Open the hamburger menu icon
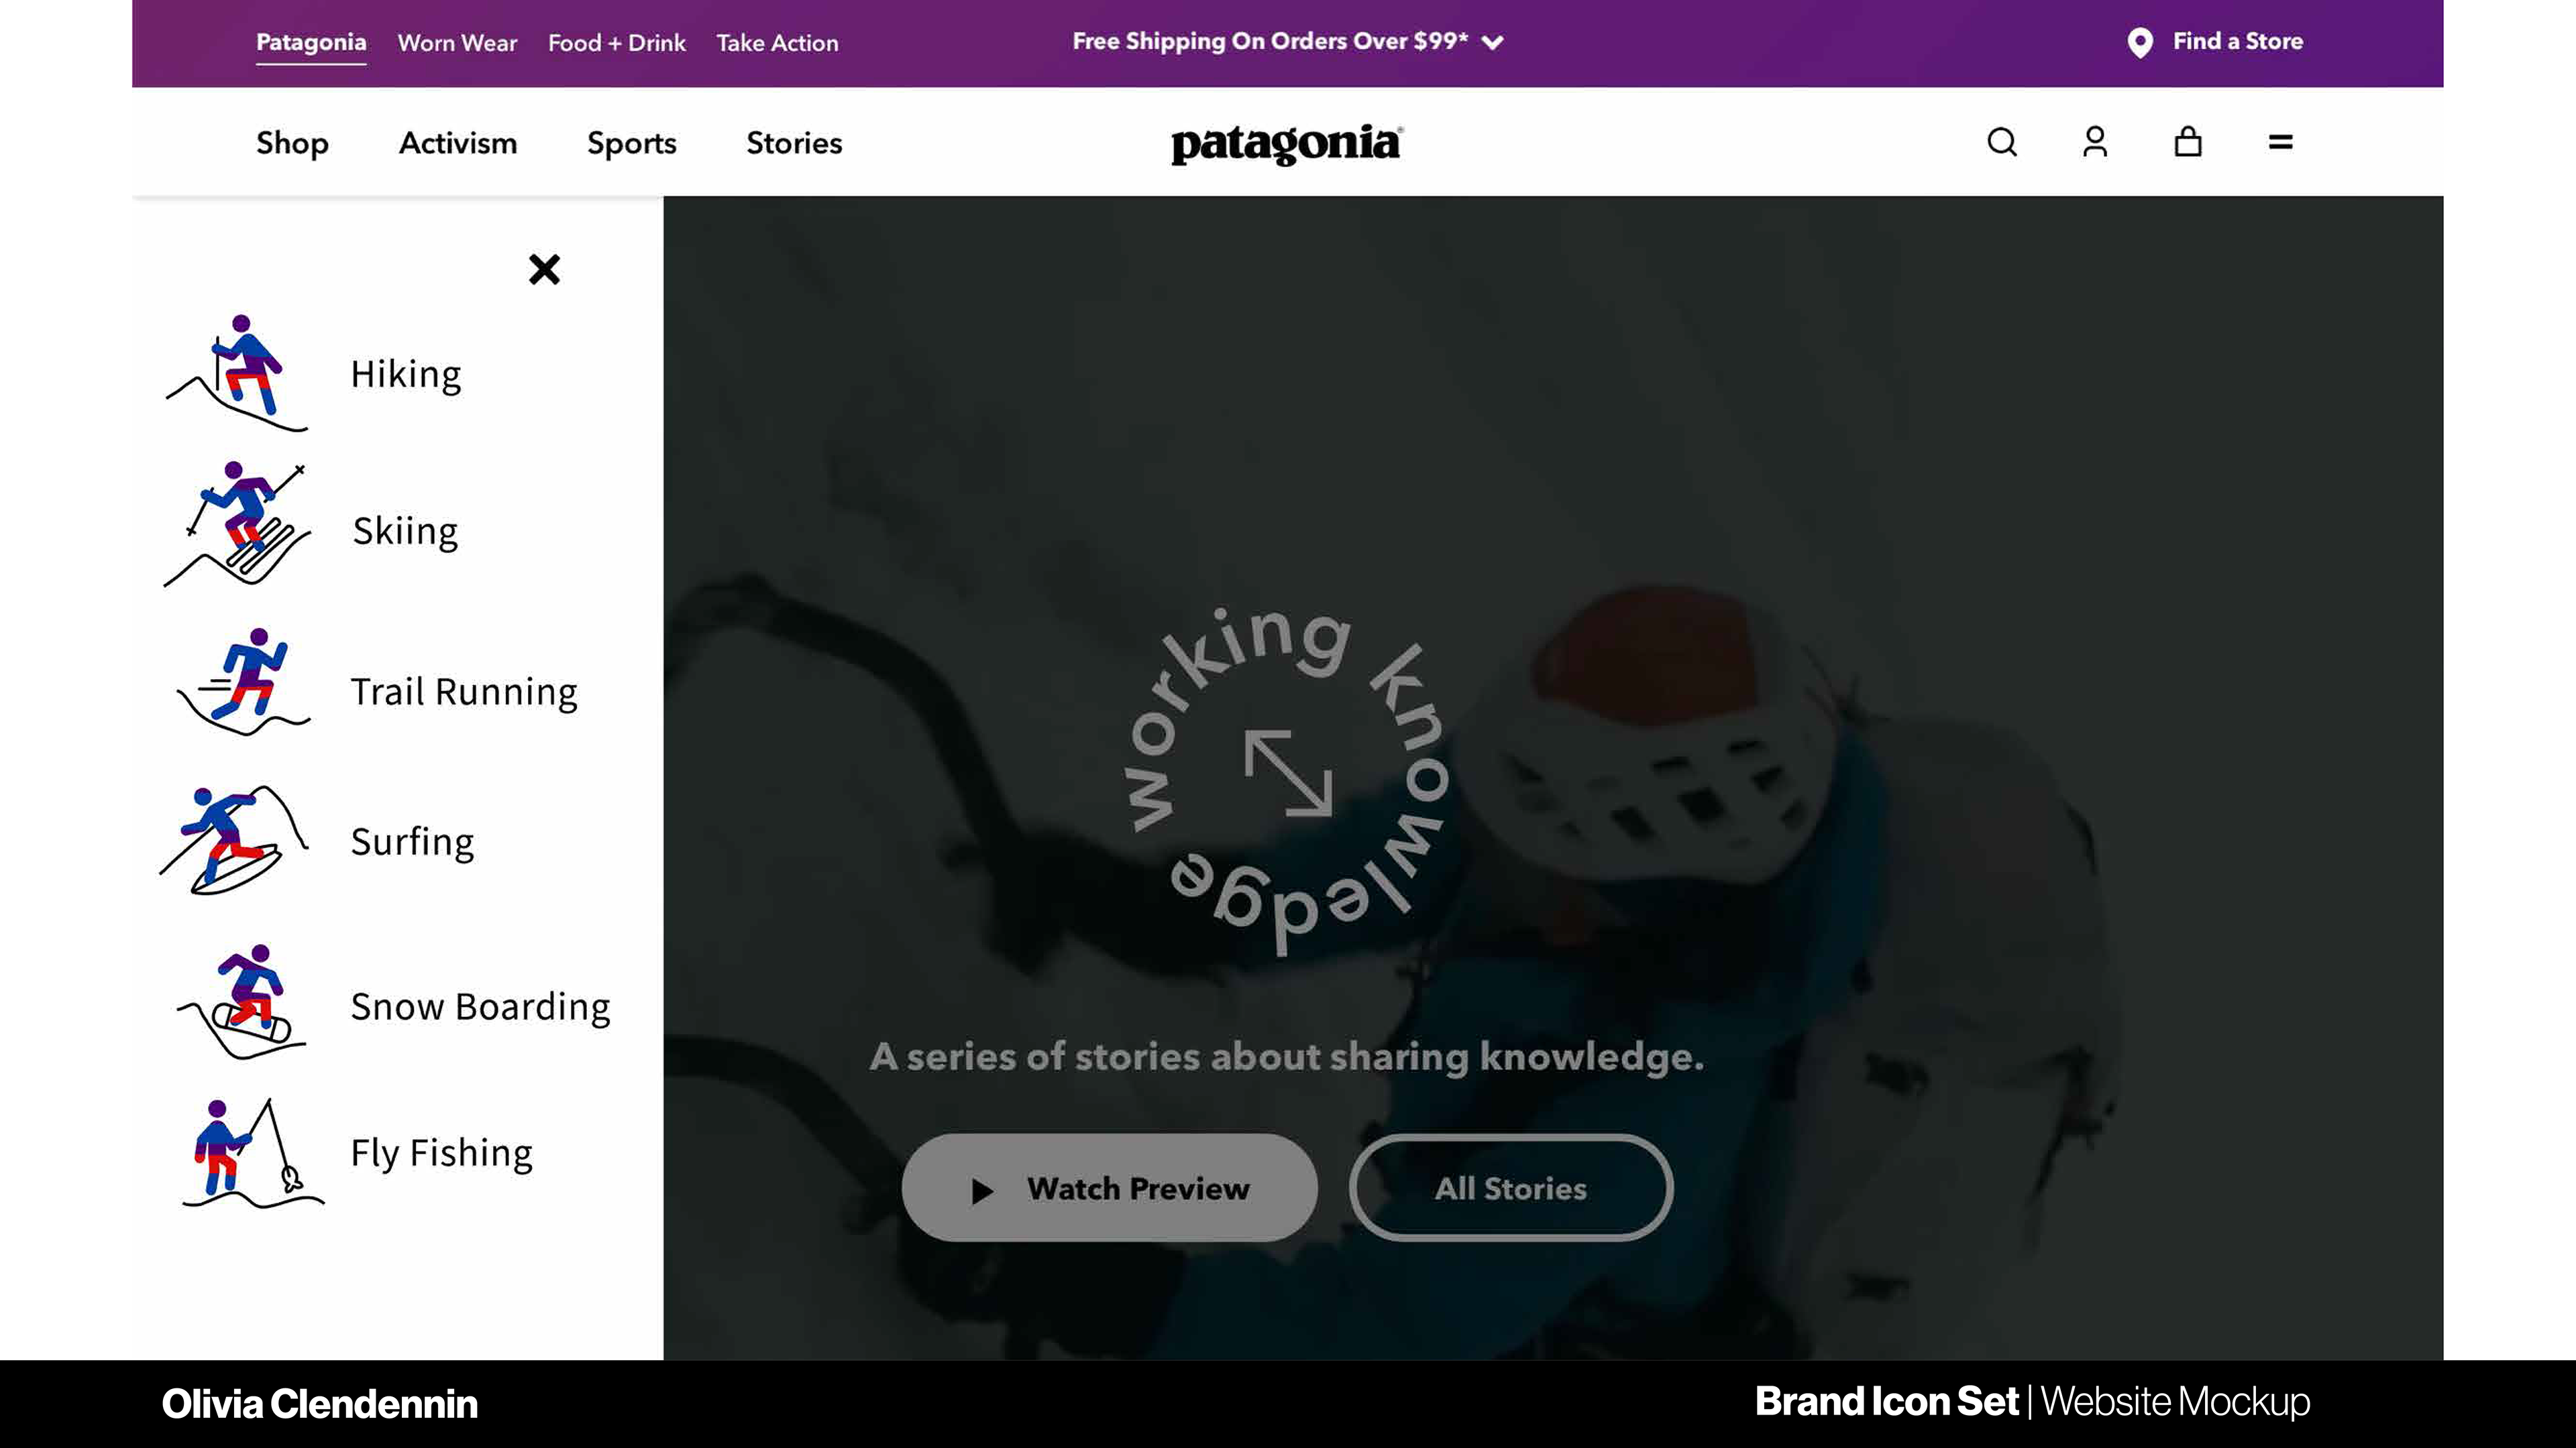The height and width of the screenshot is (1448, 2576). tap(2280, 143)
